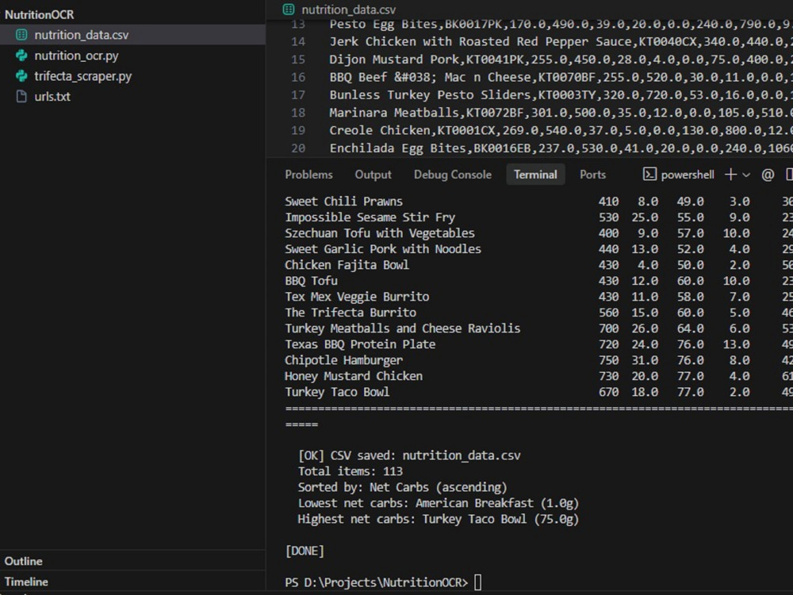
Task: Click the '[OK] CSV saved: nutrition_data.csv' line
Action: coord(409,455)
